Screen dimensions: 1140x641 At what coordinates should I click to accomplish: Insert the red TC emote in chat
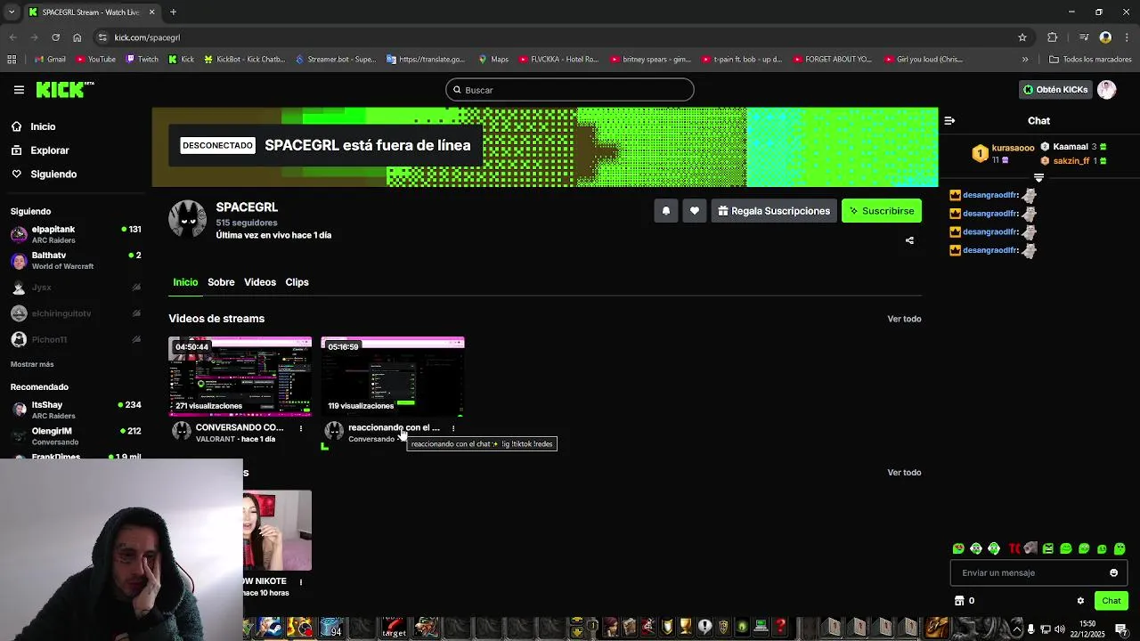(x=1013, y=548)
